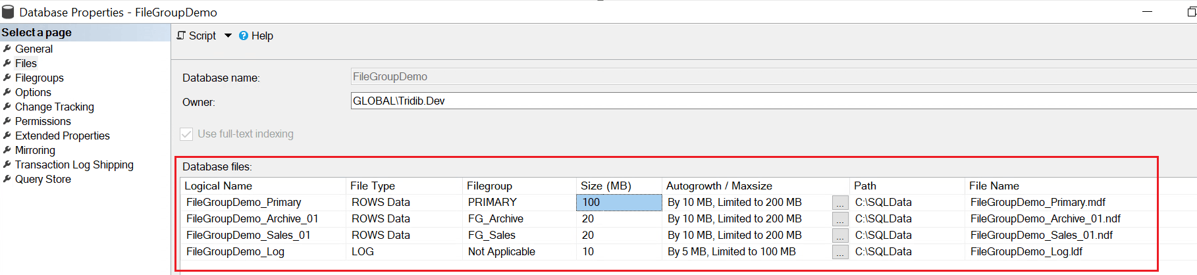Click the FG_Archive filegroup cell
Viewport: 1197px width, 275px height.
519,218
